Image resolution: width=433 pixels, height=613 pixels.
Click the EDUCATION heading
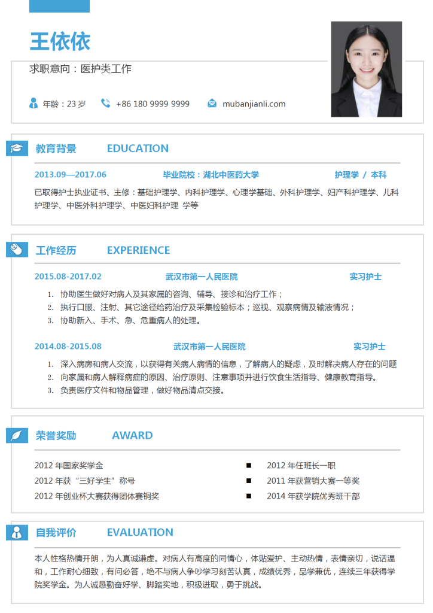(x=138, y=148)
